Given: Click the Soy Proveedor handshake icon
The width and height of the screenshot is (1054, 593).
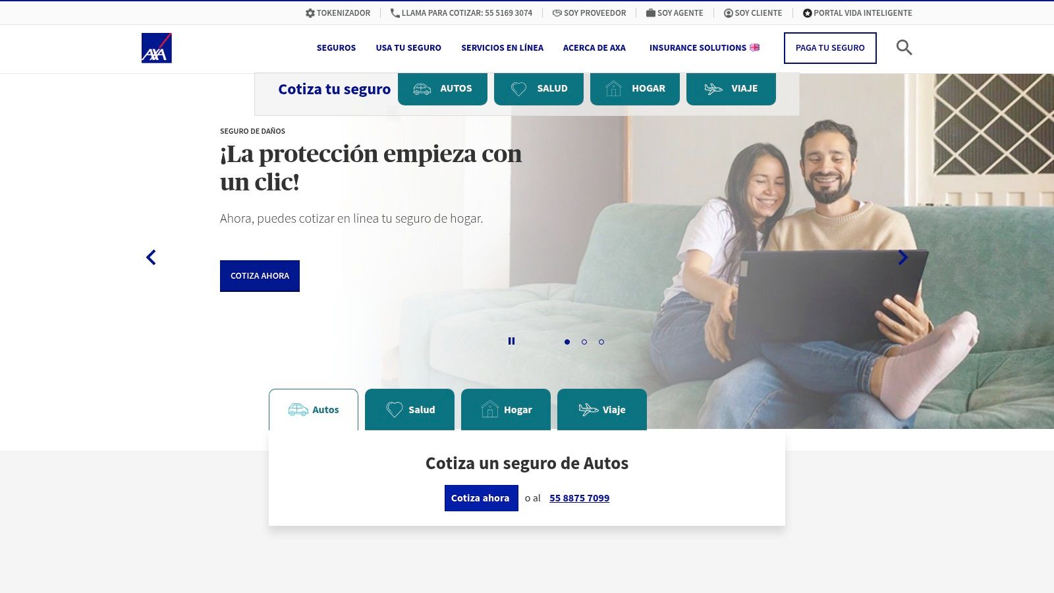Looking at the screenshot, I should [x=557, y=13].
